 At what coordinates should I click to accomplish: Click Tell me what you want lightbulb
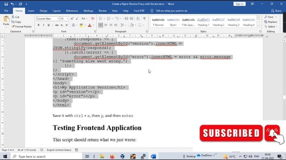(x=152, y=11)
